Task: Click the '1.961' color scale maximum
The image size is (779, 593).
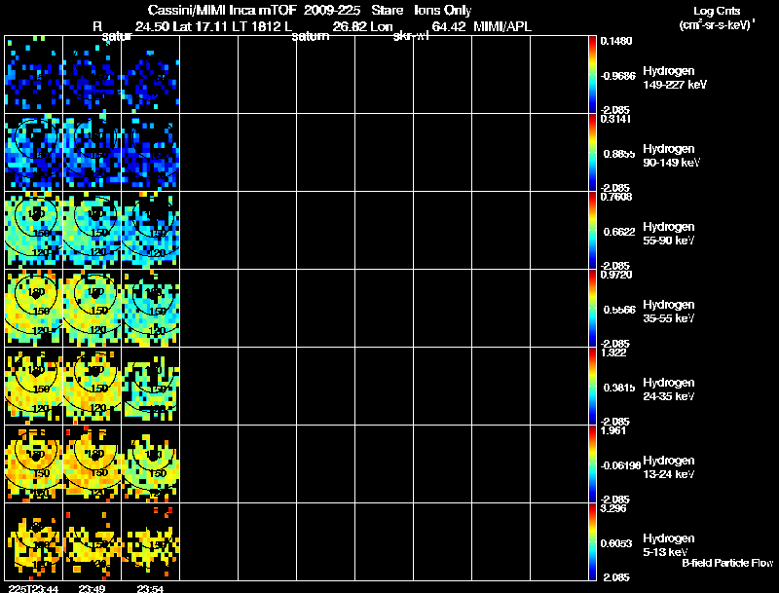Action: [613, 430]
